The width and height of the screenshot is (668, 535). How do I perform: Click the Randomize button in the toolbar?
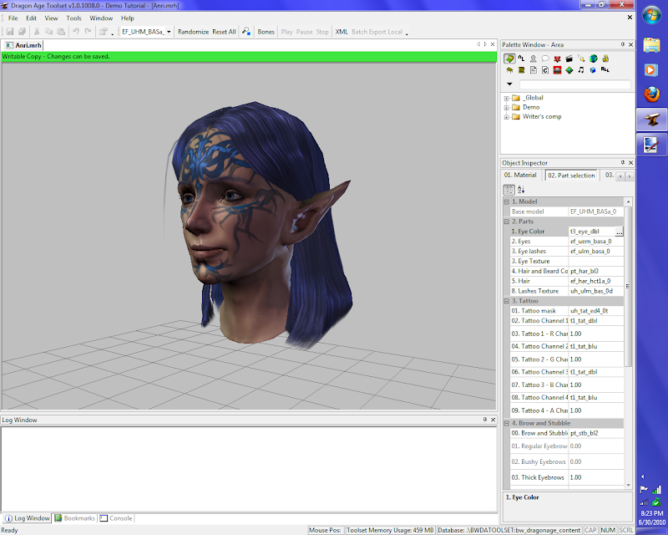193,32
